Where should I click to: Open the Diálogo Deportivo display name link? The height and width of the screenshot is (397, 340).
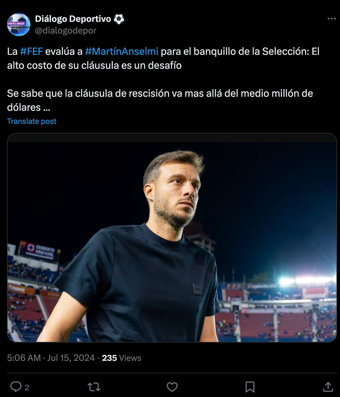pyautogui.click(x=73, y=19)
